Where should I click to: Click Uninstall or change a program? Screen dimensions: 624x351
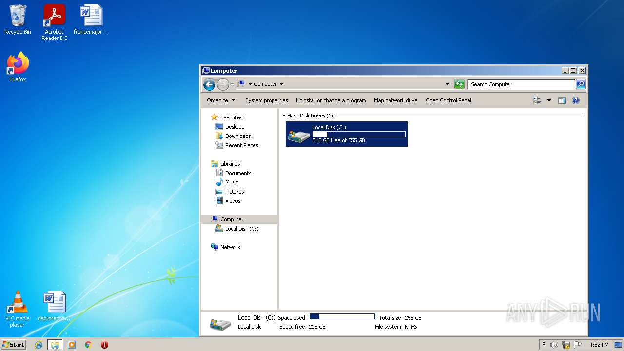(331, 100)
